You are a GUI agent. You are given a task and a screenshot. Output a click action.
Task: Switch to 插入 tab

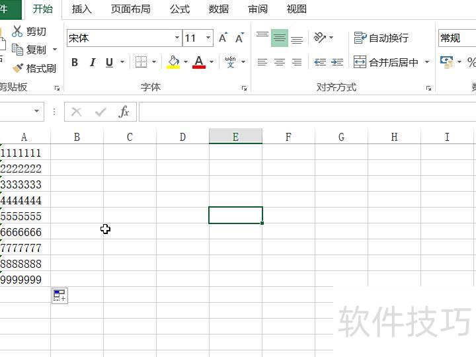point(82,9)
